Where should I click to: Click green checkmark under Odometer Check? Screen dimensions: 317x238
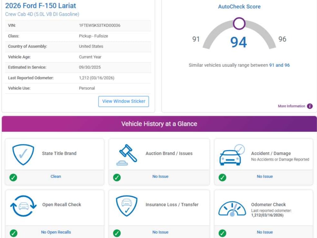click(222, 233)
